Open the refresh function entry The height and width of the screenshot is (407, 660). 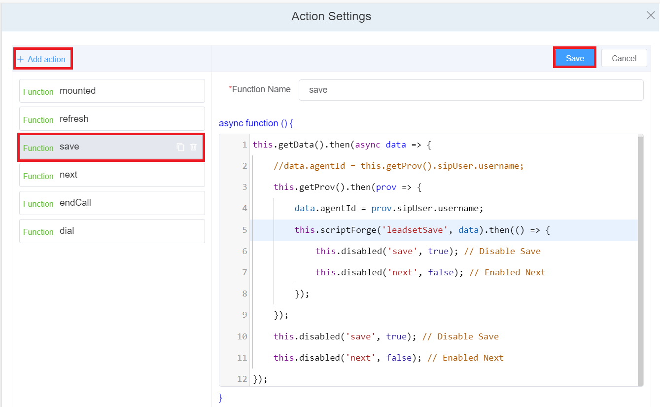(x=112, y=119)
